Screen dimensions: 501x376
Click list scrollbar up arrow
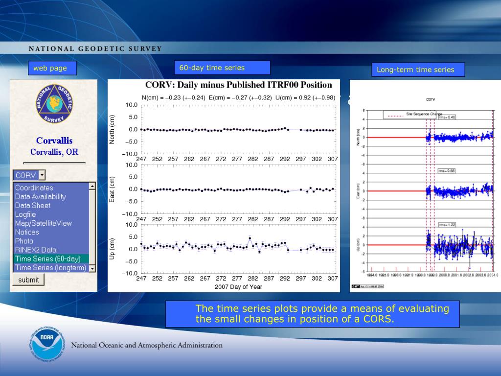pyautogui.click(x=92, y=186)
